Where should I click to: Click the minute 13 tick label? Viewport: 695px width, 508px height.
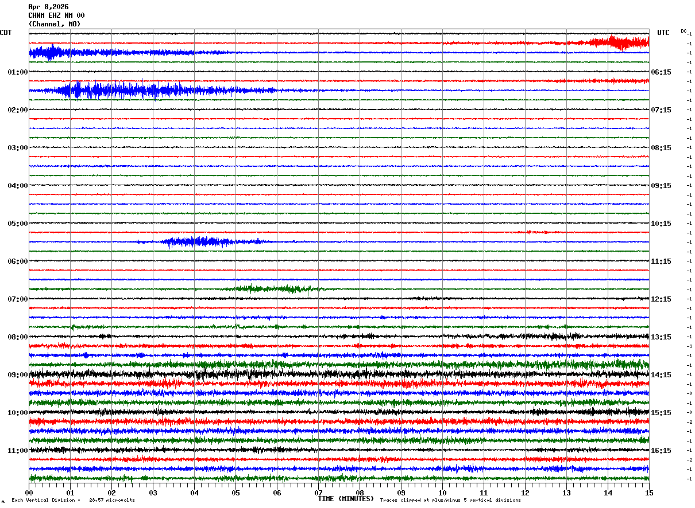[566, 493]
